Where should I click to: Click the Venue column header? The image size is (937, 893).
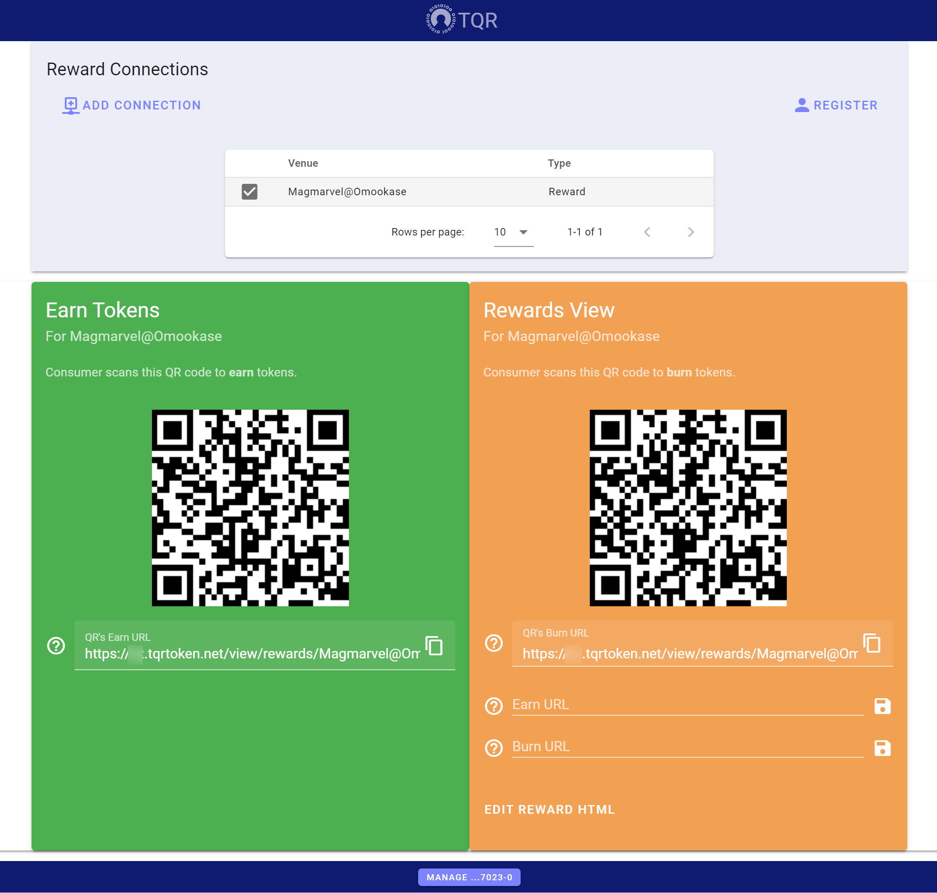[x=303, y=163]
